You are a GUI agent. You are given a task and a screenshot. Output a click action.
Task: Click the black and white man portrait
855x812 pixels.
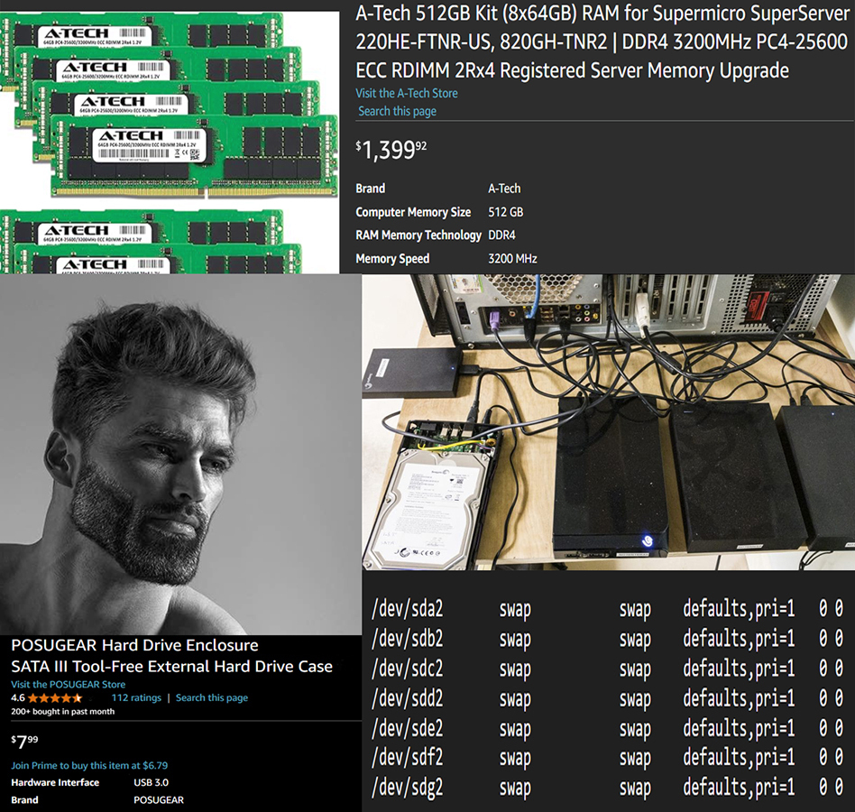pyautogui.click(x=171, y=451)
